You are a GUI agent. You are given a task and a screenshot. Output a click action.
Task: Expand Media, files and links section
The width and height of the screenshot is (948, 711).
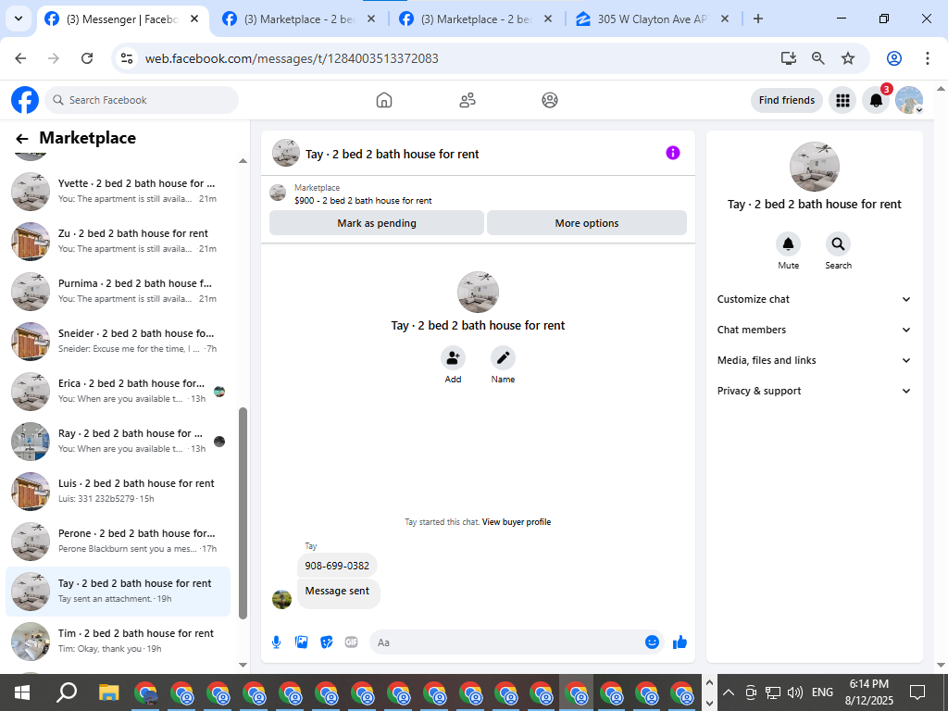coord(814,360)
